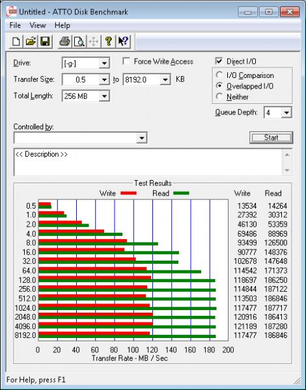Expand minimum Transfer Size 0.5 dropdown

coord(104,80)
